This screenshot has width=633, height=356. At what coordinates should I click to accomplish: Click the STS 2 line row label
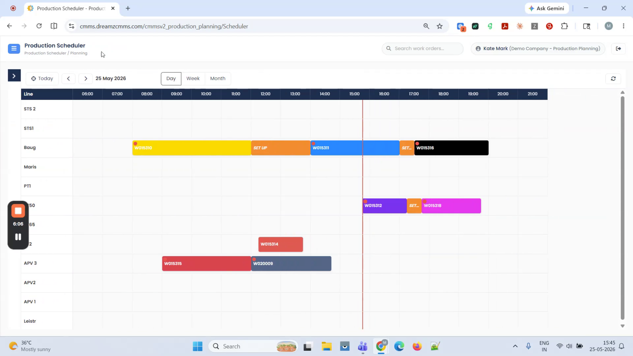coord(30,109)
